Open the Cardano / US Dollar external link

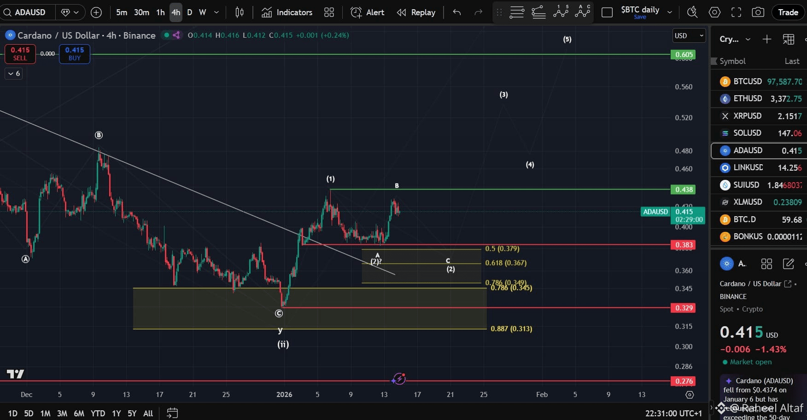pos(788,284)
